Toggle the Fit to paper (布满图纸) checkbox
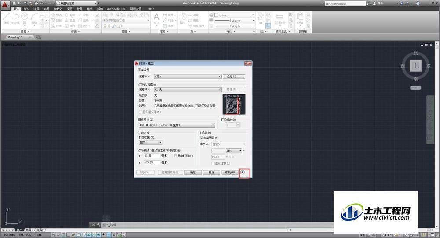Viewport: 440px width, 238px height. [x=201, y=138]
